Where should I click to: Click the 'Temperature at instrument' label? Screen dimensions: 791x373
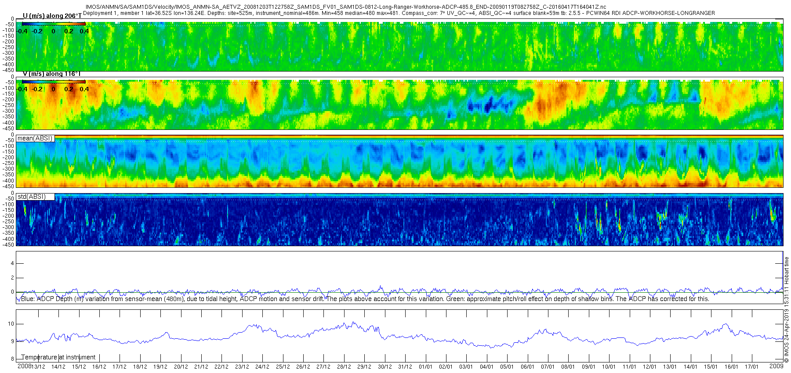click(58, 357)
